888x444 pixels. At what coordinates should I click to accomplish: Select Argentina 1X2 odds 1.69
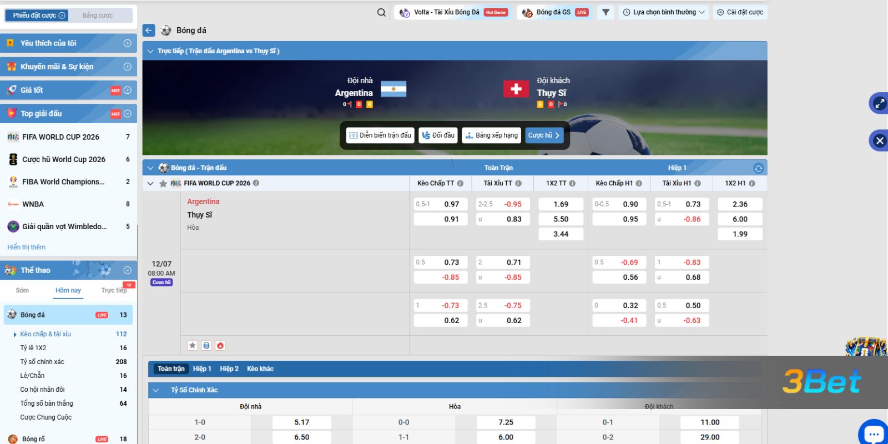pos(561,204)
